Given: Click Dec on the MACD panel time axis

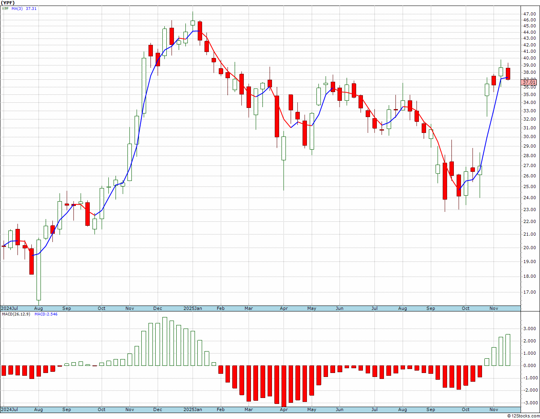Looking at the screenshot, I should tap(158, 409).
